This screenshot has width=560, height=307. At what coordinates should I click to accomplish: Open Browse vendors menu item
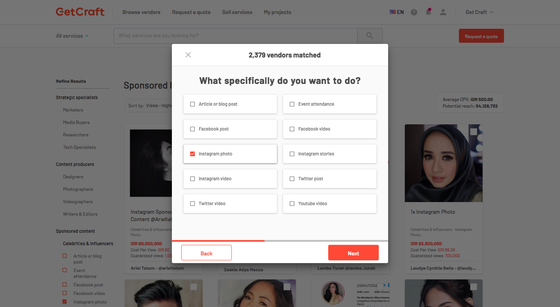[142, 12]
